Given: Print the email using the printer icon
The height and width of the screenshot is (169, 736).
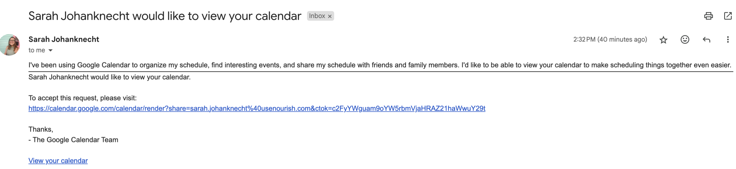Looking at the screenshot, I should 708,16.
